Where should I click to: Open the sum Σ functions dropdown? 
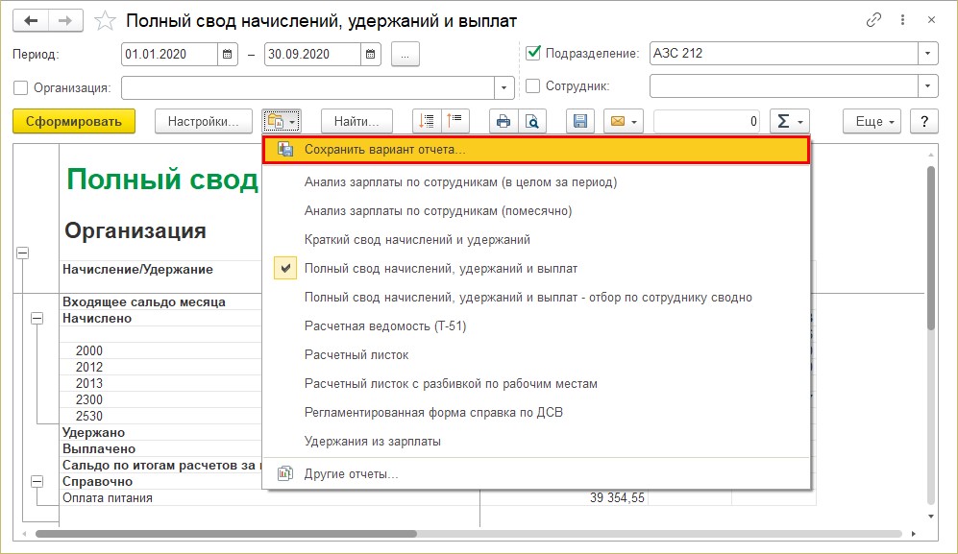(x=790, y=122)
